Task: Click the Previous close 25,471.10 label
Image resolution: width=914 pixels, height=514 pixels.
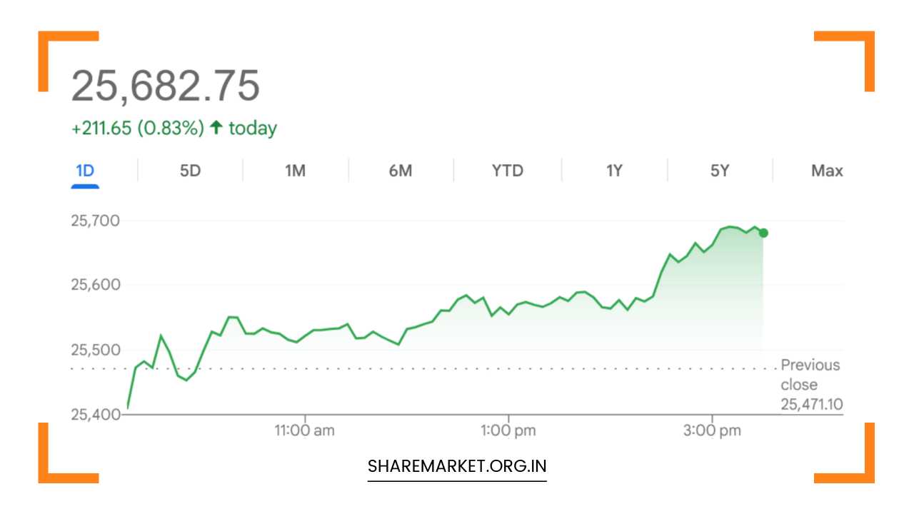Action: (x=810, y=384)
